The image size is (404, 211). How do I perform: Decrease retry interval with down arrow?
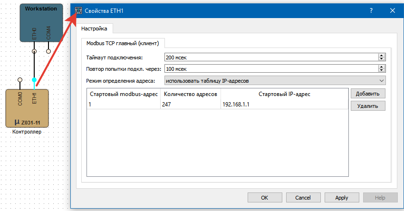tap(382, 71)
